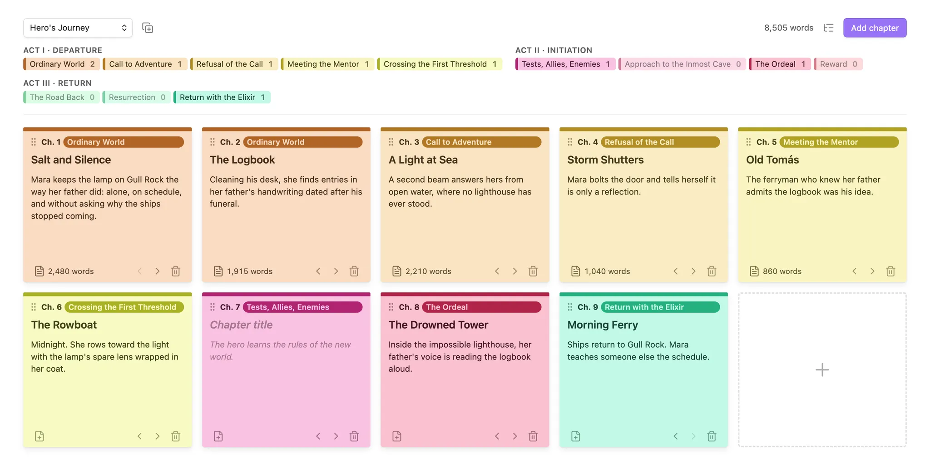Click the Meeting the Mentor chip in Act I

328,64
